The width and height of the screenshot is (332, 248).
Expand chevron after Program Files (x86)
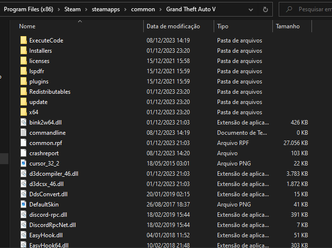coord(59,9)
